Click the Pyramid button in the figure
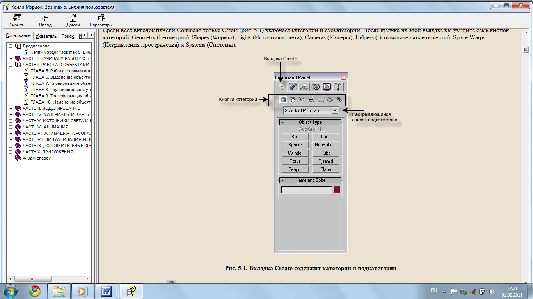 click(x=325, y=161)
